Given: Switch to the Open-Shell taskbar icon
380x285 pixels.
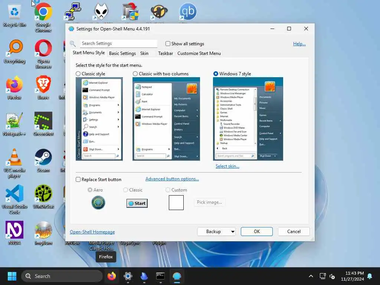Looking at the screenshot, I should click(177, 276).
